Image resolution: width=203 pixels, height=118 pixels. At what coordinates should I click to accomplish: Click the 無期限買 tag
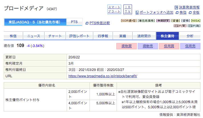(x=163, y=21)
